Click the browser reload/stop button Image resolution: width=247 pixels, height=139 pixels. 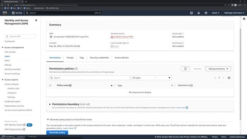8,5
